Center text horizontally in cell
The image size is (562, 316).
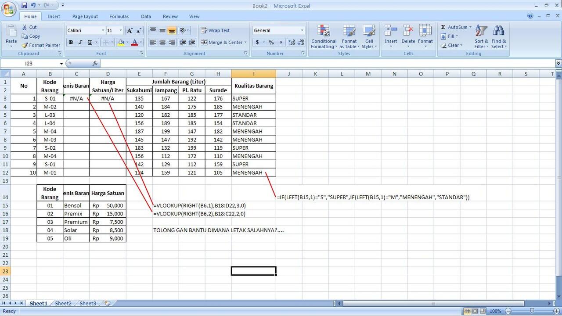[162, 43]
